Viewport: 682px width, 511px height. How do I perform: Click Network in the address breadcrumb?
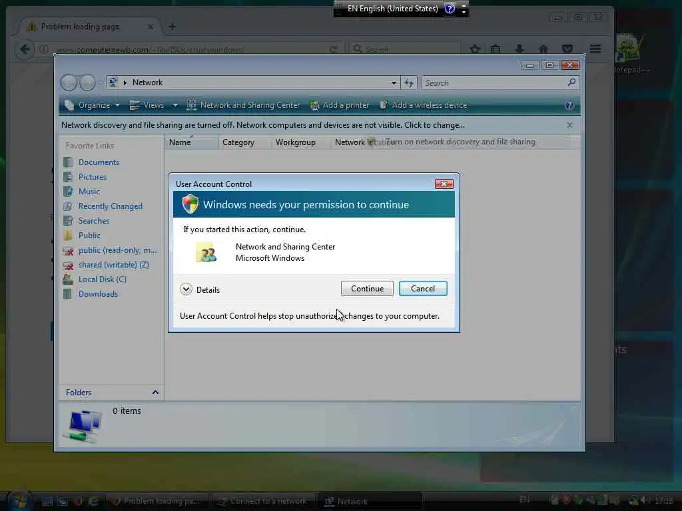coord(147,83)
